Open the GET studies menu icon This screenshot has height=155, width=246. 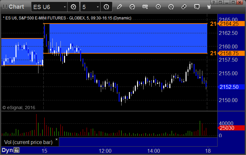(x=145, y=7)
